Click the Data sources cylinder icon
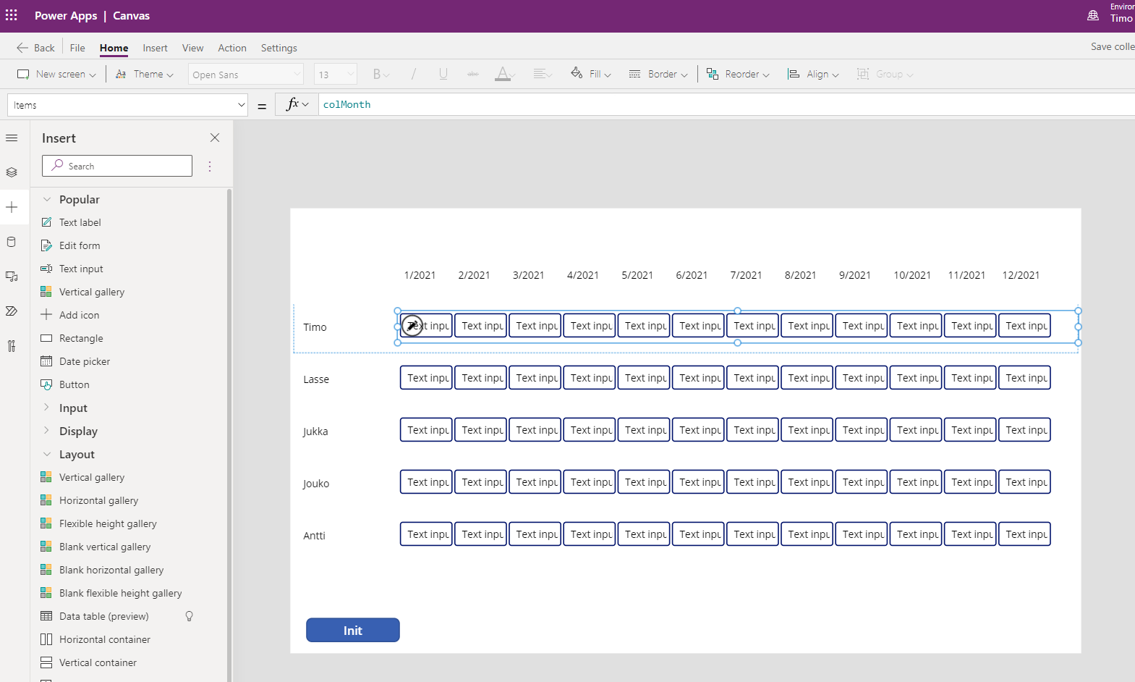 click(12, 242)
